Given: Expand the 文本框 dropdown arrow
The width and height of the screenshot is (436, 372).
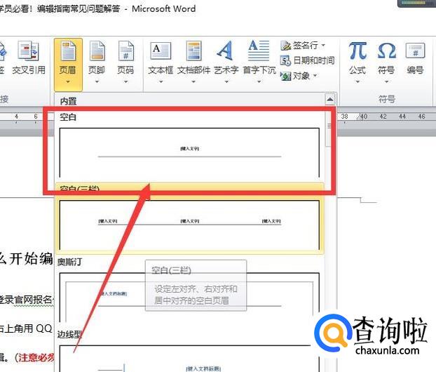Looking at the screenshot, I should point(161,81).
